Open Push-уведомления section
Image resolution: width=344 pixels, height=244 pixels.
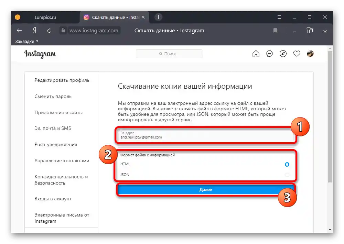click(x=56, y=144)
